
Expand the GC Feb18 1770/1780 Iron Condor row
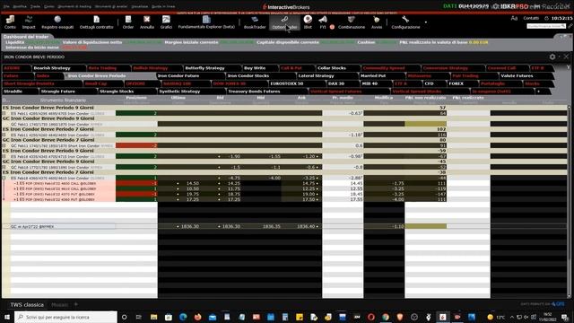(4, 167)
